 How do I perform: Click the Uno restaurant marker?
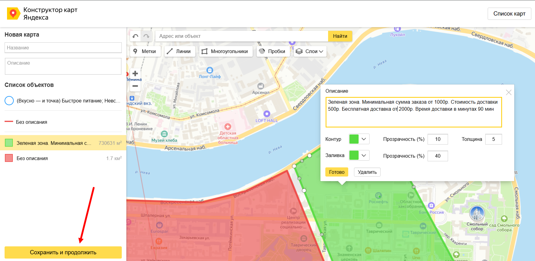pos(416,251)
